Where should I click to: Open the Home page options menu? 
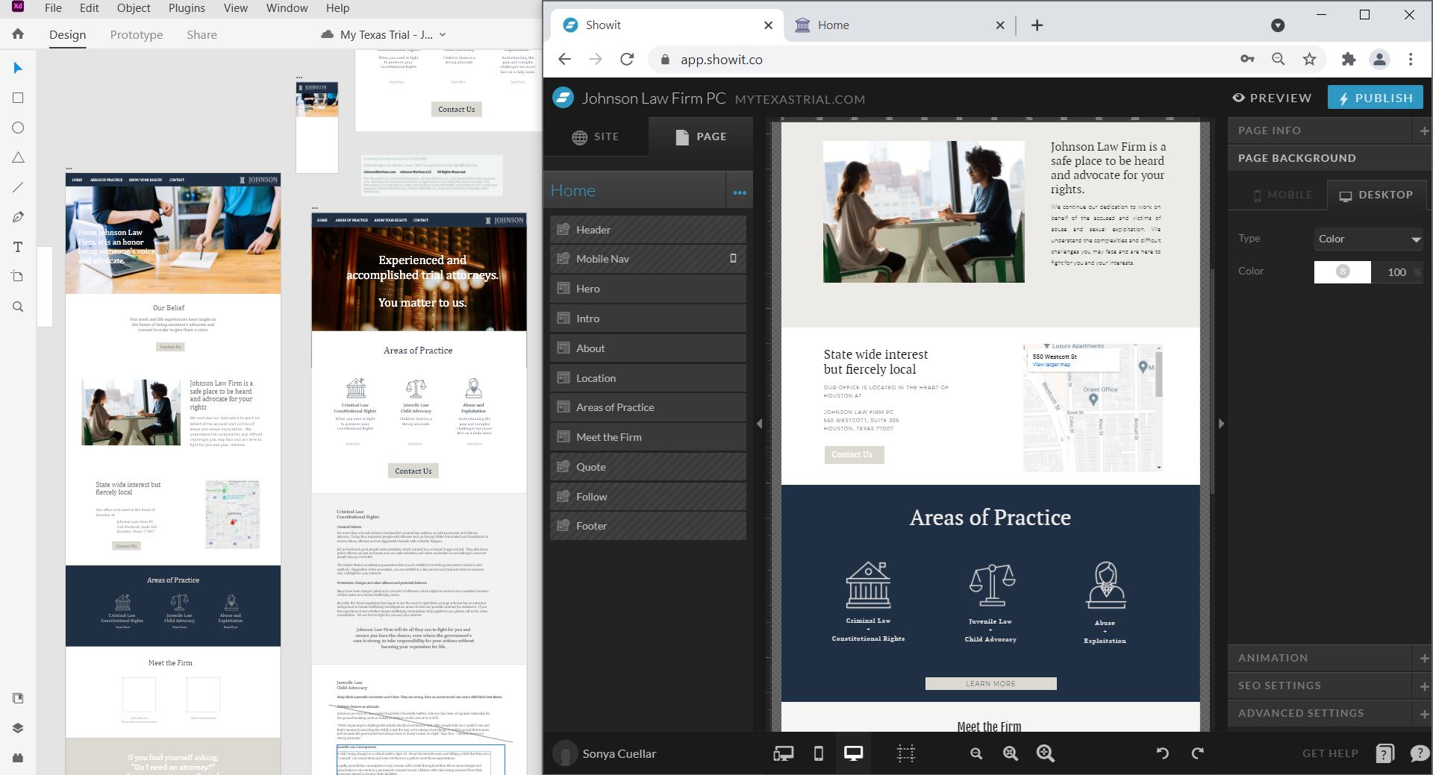click(x=739, y=192)
